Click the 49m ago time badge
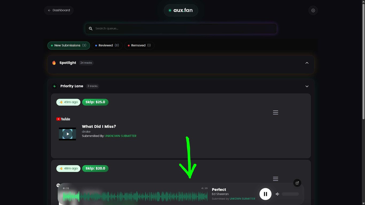This screenshot has width=365, height=205. tap(68, 102)
